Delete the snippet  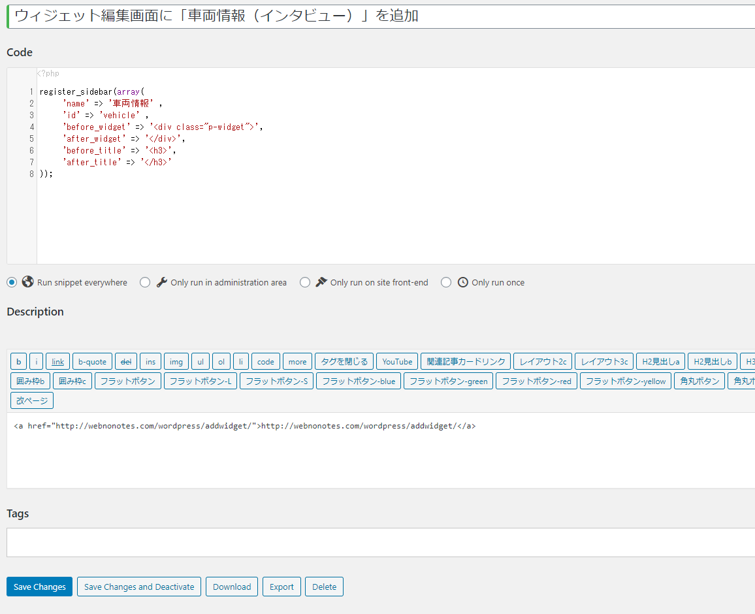tap(325, 587)
